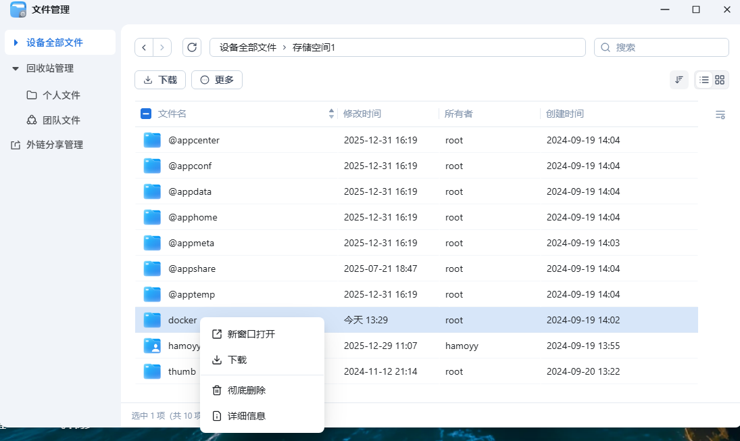Select the @apptemp file name
This screenshot has height=441, width=740.
tap(192, 294)
